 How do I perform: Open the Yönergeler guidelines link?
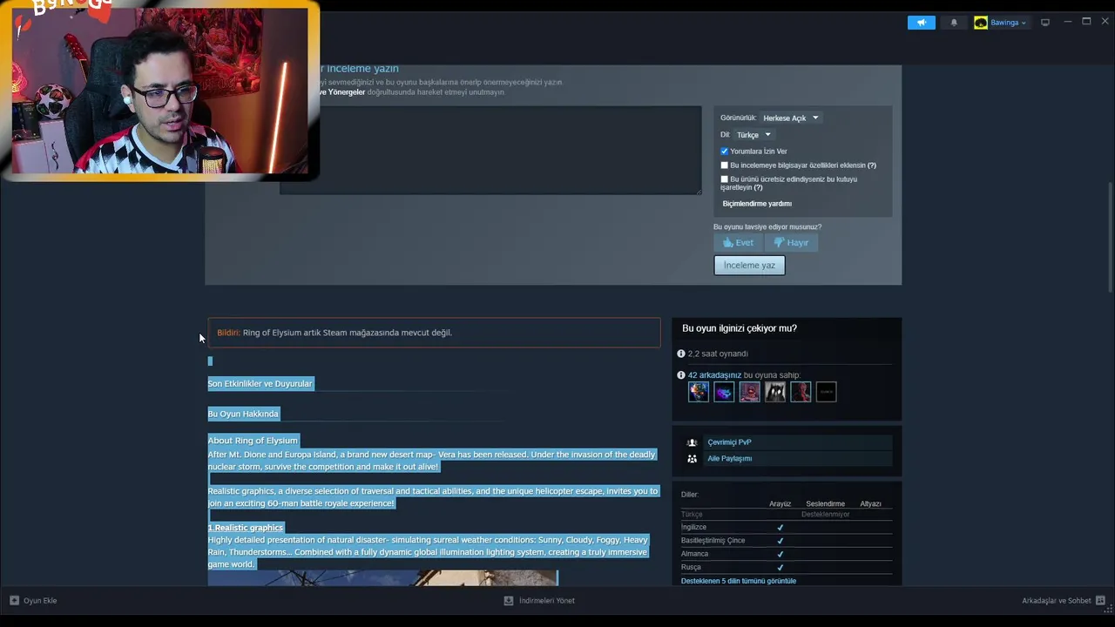(x=341, y=92)
